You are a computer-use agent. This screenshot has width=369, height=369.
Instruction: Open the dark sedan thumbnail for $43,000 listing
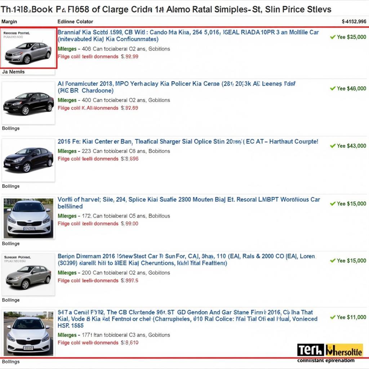[28, 160]
